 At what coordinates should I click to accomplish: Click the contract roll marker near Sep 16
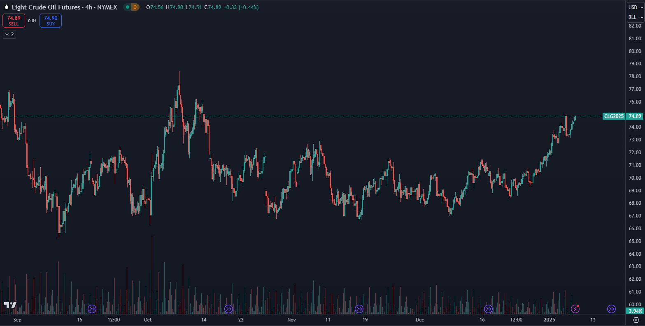coord(92,308)
